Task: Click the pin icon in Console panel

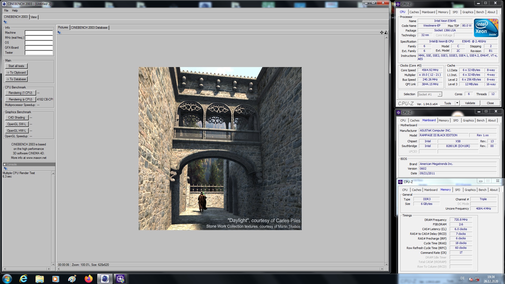Action: 5,169
